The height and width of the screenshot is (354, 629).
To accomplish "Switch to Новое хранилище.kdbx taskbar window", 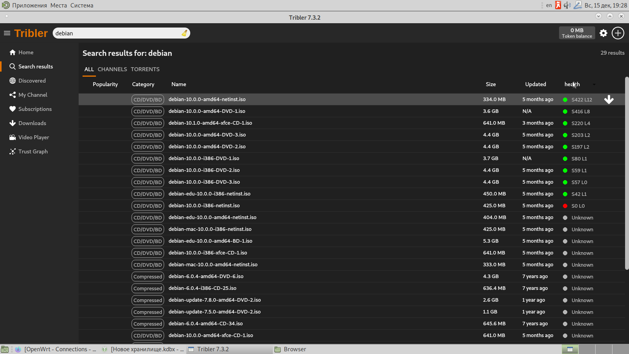I will click(x=143, y=349).
